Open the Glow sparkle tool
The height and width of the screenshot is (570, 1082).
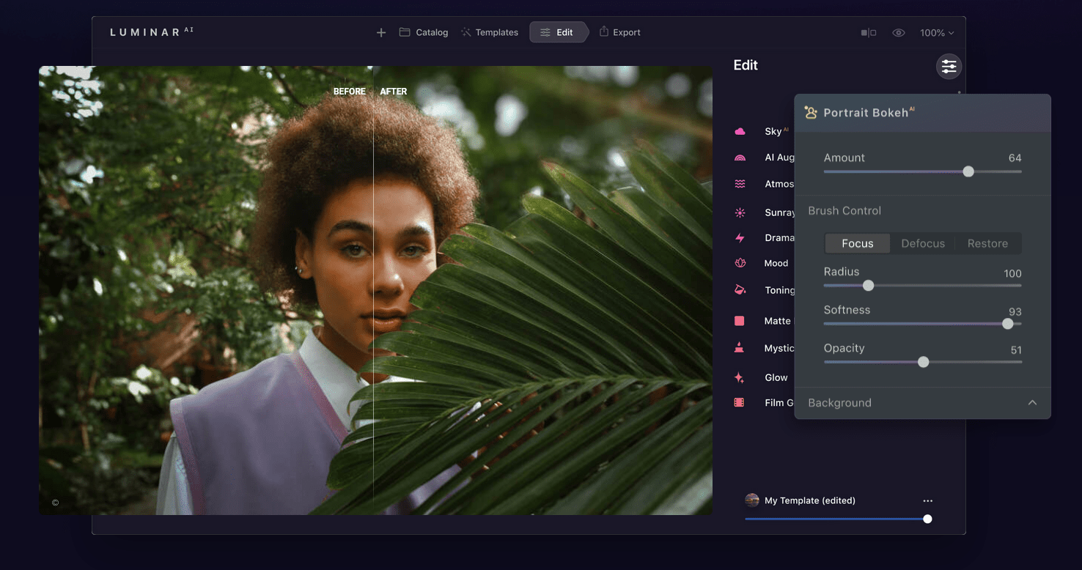point(740,377)
